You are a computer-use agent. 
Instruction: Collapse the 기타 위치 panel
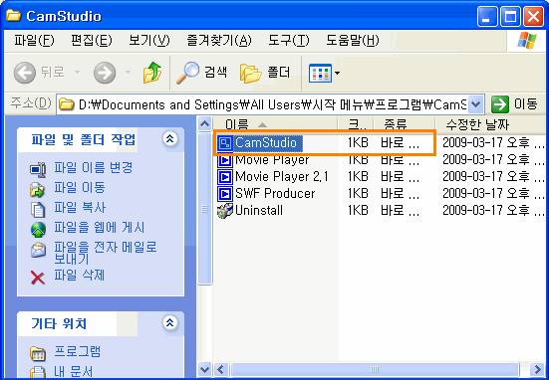(169, 322)
